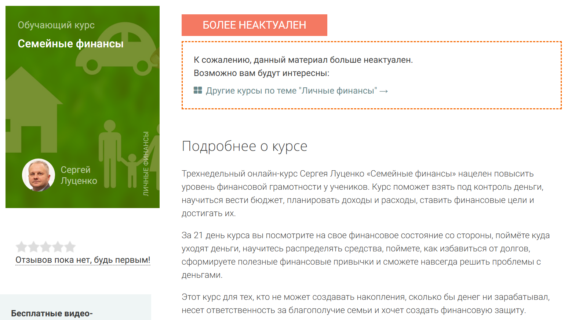Click the five-star rating row
Image resolution: width=575 pixels, height=320 pixels.
(46, 247)
